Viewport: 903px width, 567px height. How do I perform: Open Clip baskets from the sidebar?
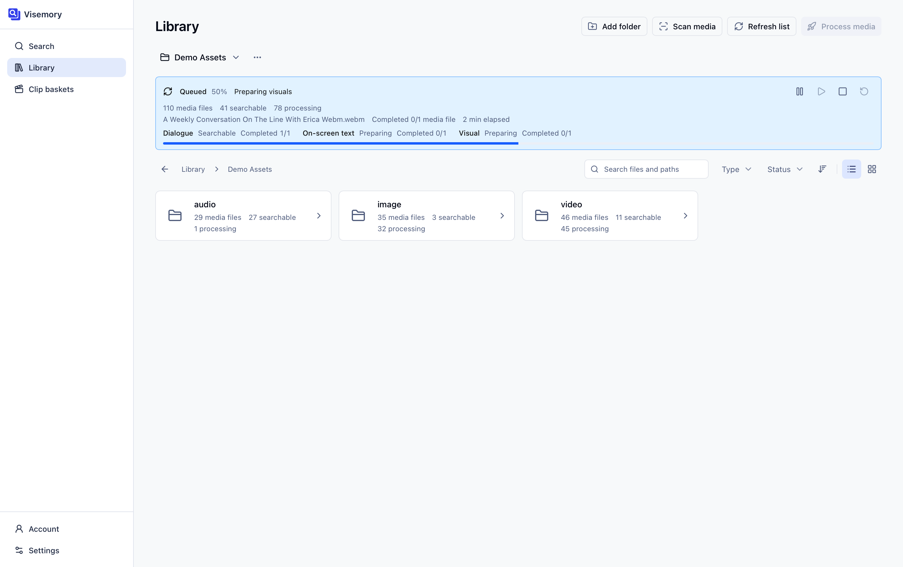pos(66,89)
